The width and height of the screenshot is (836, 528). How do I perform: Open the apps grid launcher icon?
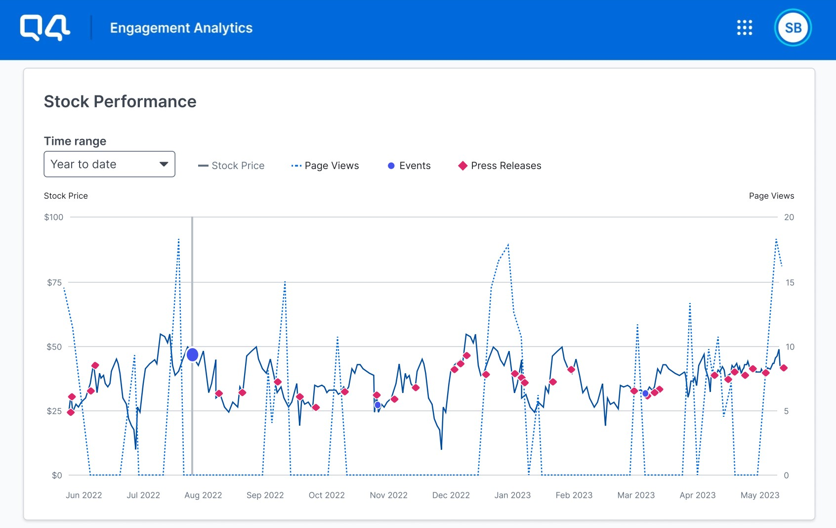pyautogui.click(x=745, y=28)
